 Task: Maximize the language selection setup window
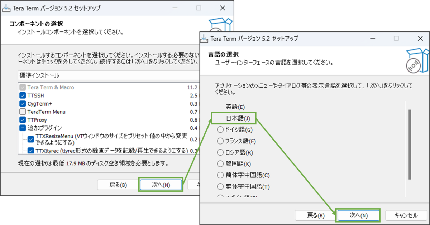[x=396, y=38]
